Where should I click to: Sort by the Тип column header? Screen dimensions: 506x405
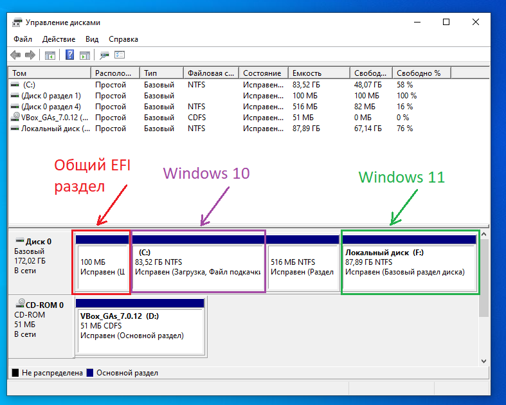coord(161,73)
